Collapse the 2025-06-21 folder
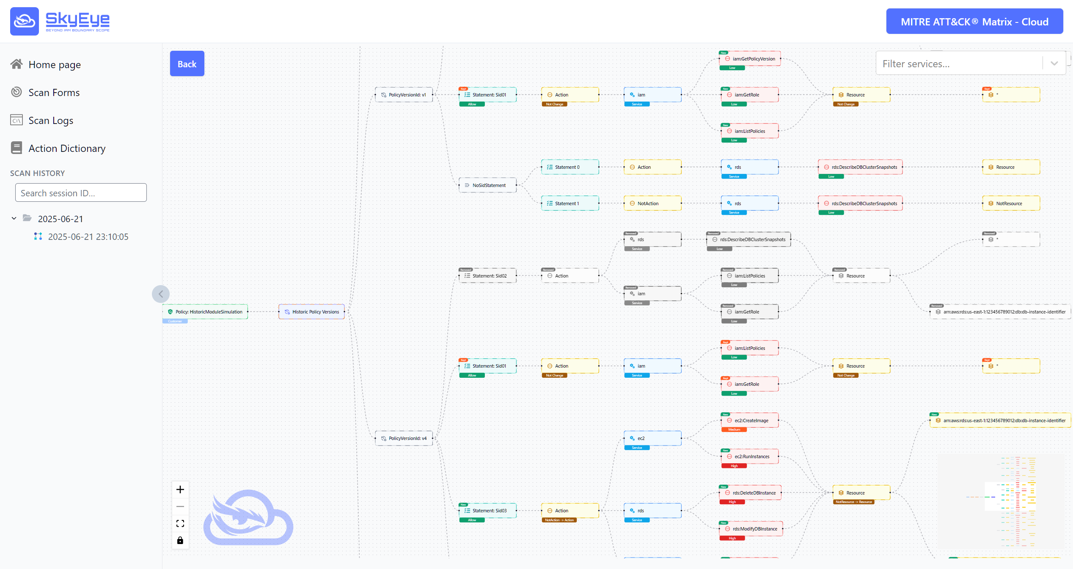Screen dimensions: 1073x569 pyautogui.click(x=14, y=218)
